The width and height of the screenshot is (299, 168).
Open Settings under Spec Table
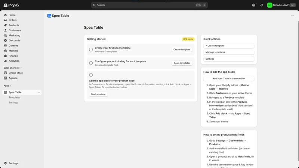[x=13, y=102]
